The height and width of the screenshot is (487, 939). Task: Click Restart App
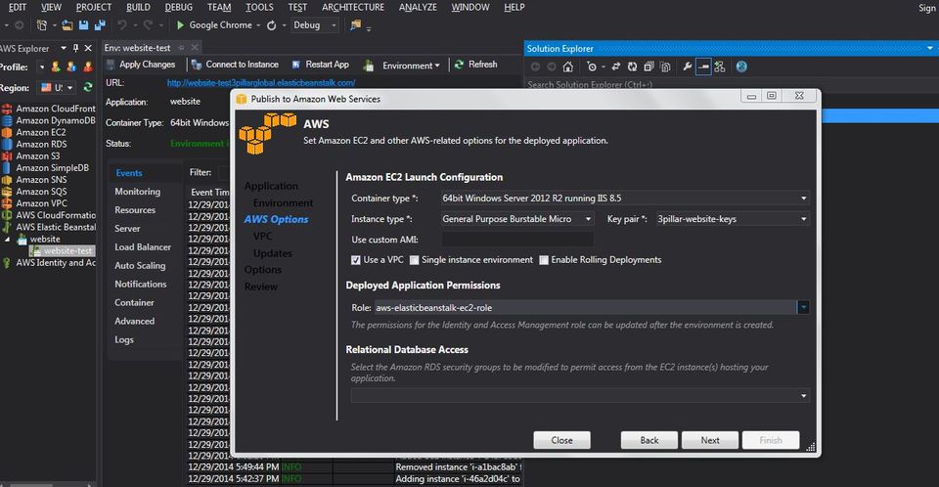[x=321, y=65]
